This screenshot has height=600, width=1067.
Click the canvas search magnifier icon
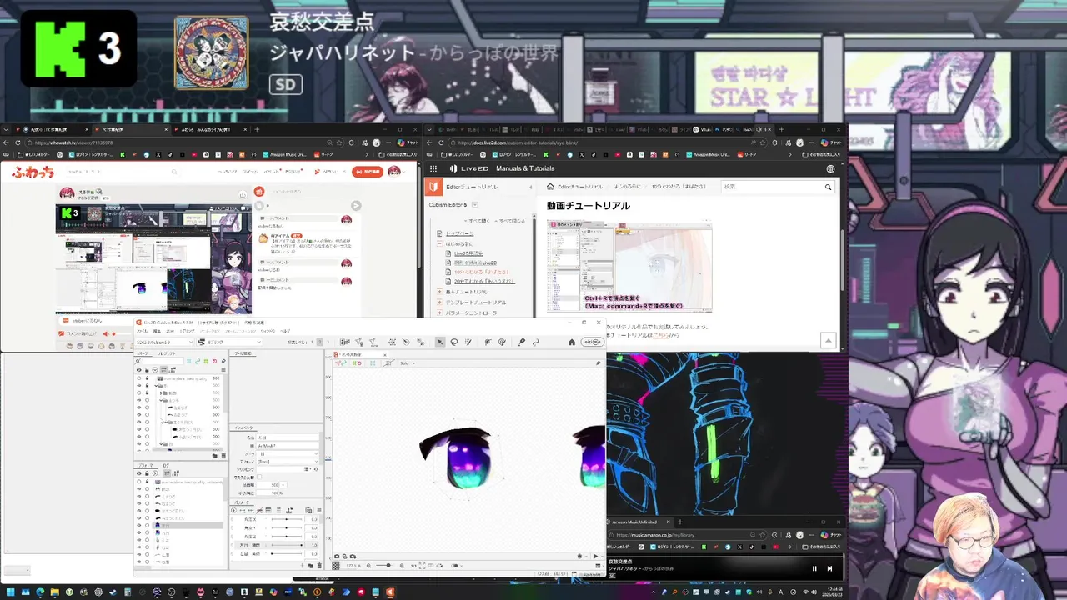coord(598,363)
